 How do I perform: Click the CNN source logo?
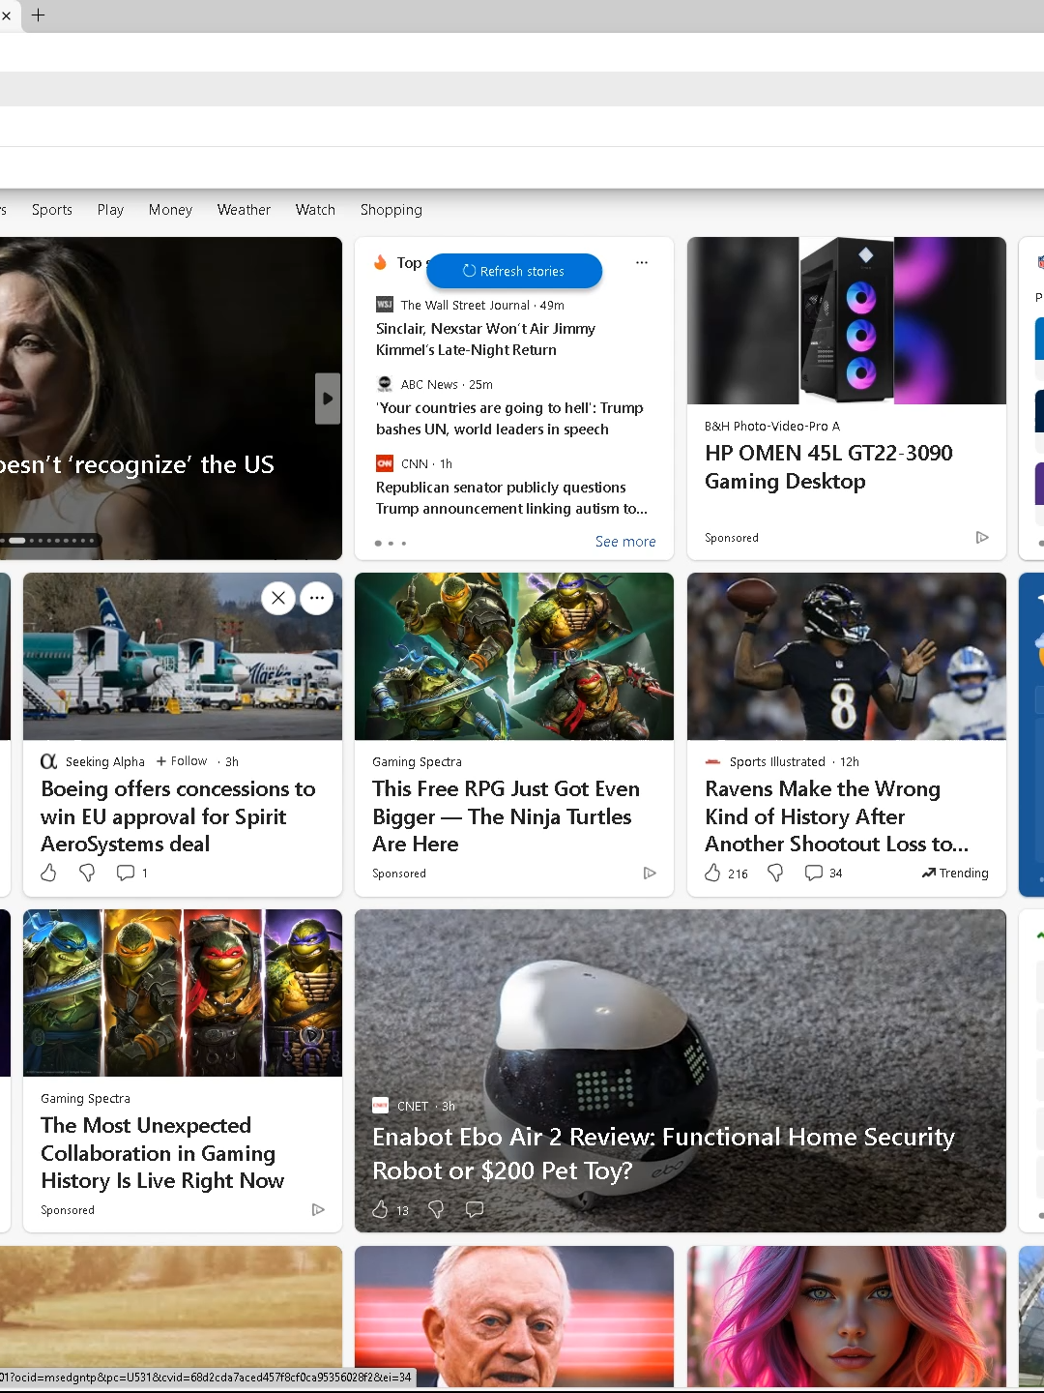click(385, 463)
